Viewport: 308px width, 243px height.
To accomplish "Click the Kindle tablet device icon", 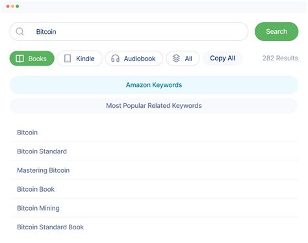I will (x=68, y=58).
